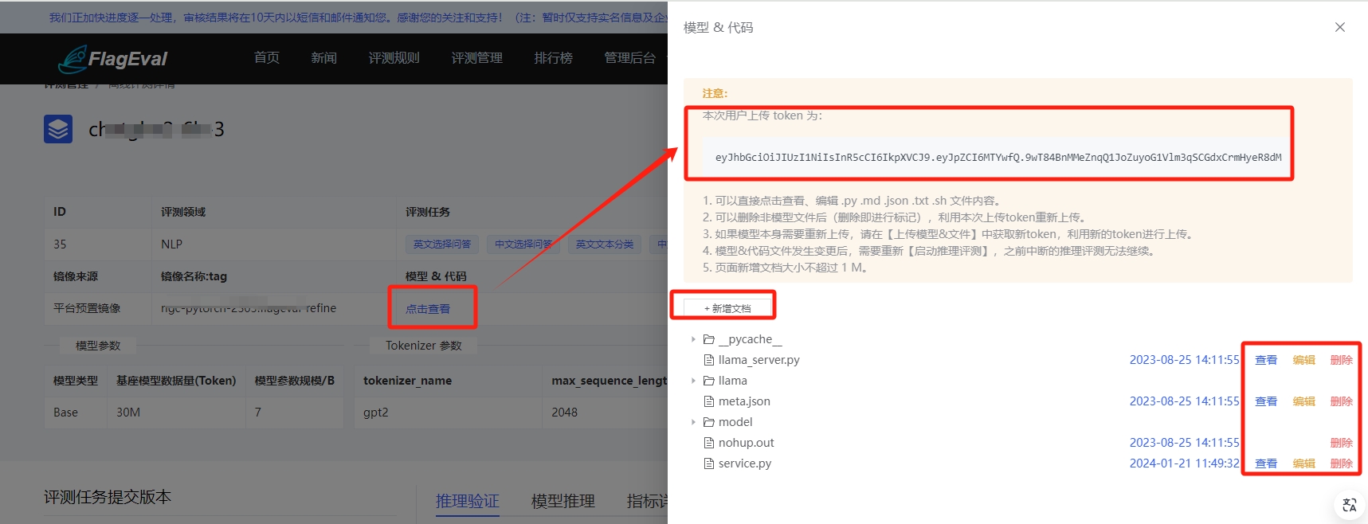This screenshot has width=1368, height=524.
Task: Click the llama_server.py file icon
Action: 708,360
